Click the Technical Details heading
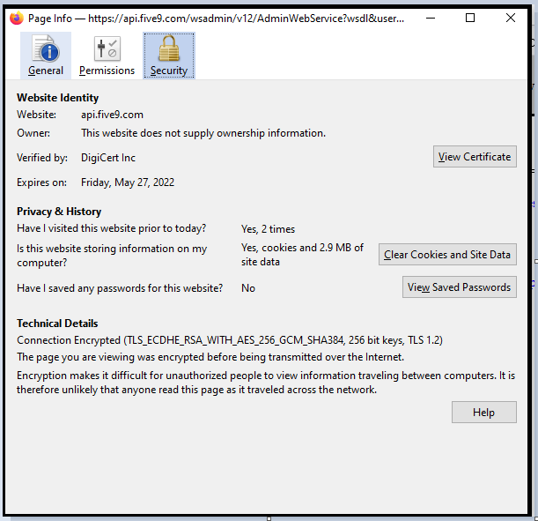The image size is (538, 521). click(x=57, y=324)
